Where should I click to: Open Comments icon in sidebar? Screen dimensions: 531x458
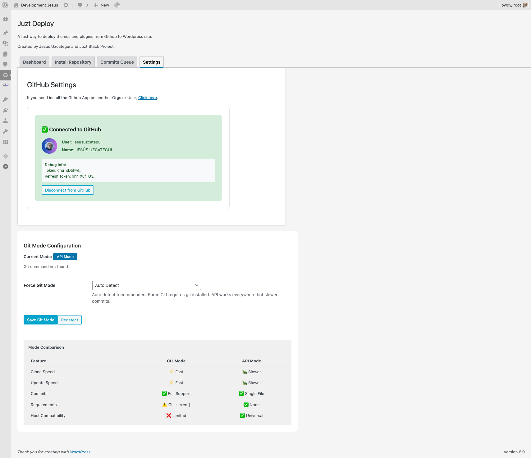[x=5, y=65]
